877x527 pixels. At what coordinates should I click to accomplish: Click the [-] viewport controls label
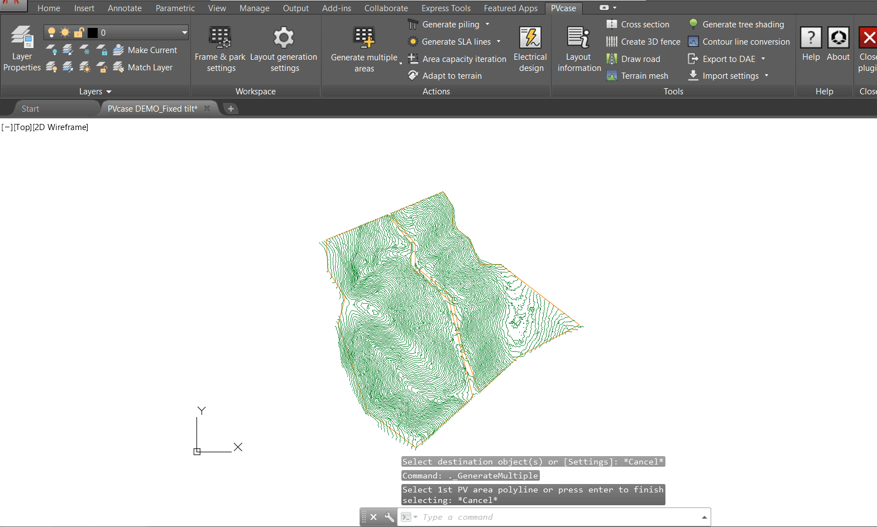(x=7, y=127)
